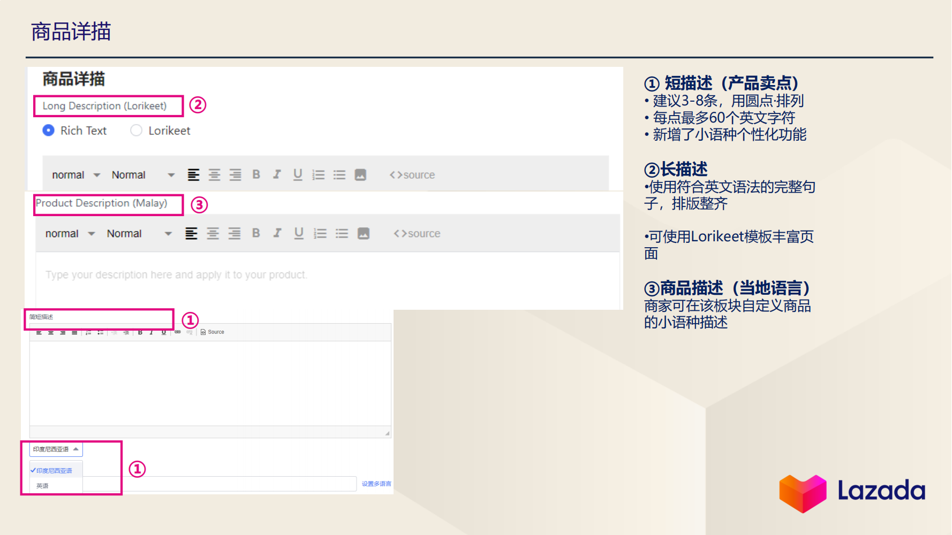Click inside the 简短描述 editor text area
Screen dimensions: 952x535
pyautogui.click(x=210, y=383)
